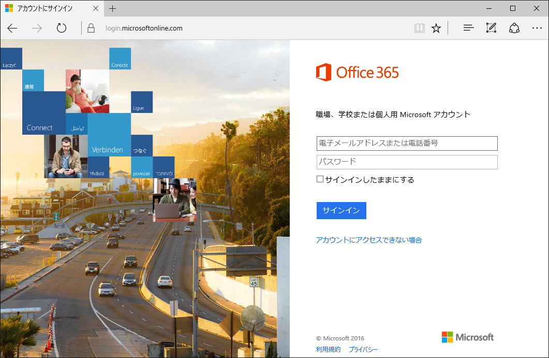Focus the パスワード field
Screen dimensions: 549x358
[407, 162]
